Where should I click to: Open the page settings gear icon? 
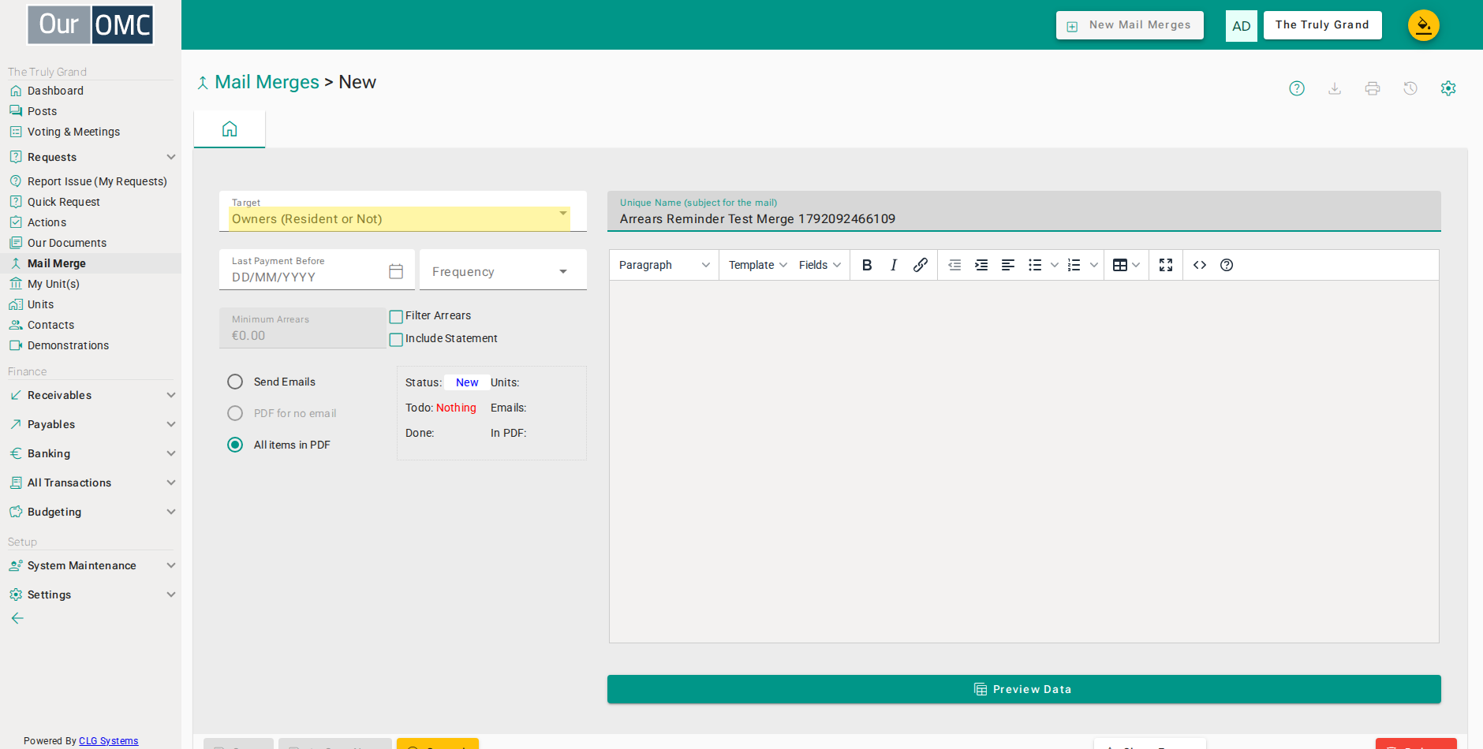click(x=1448, y=88)
